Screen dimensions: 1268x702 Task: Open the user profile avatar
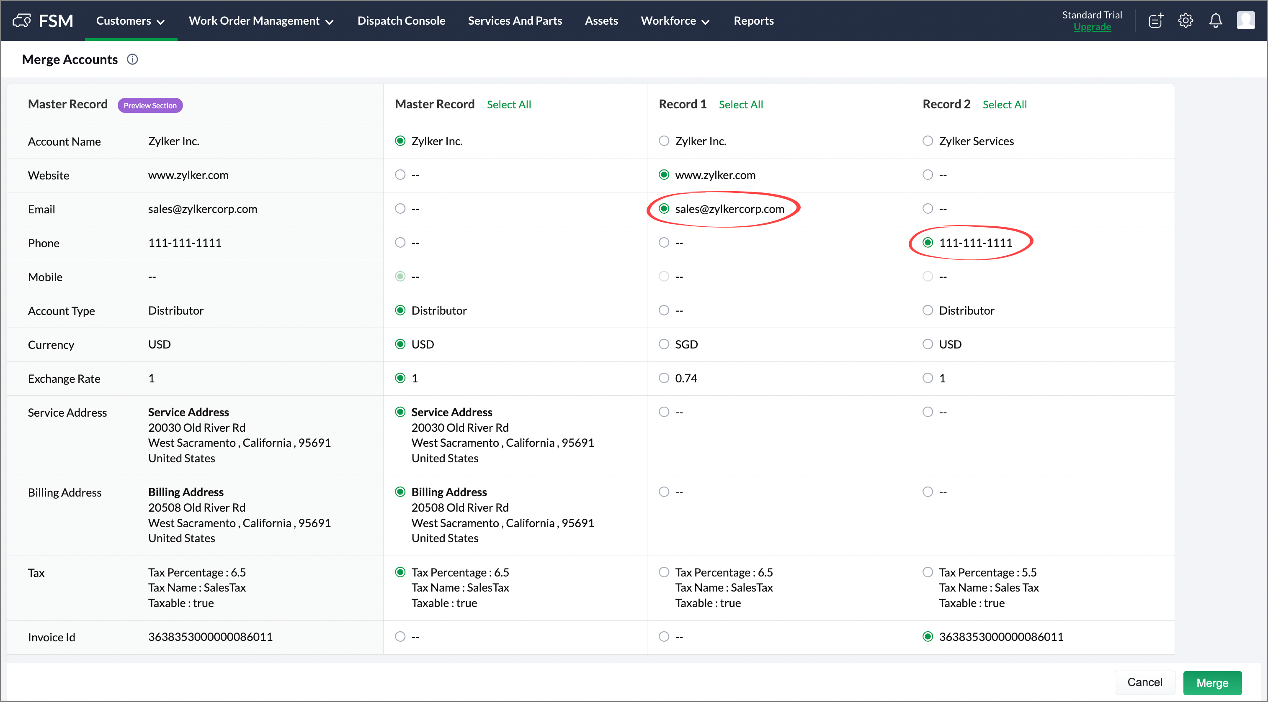[x=1245, y=20]
